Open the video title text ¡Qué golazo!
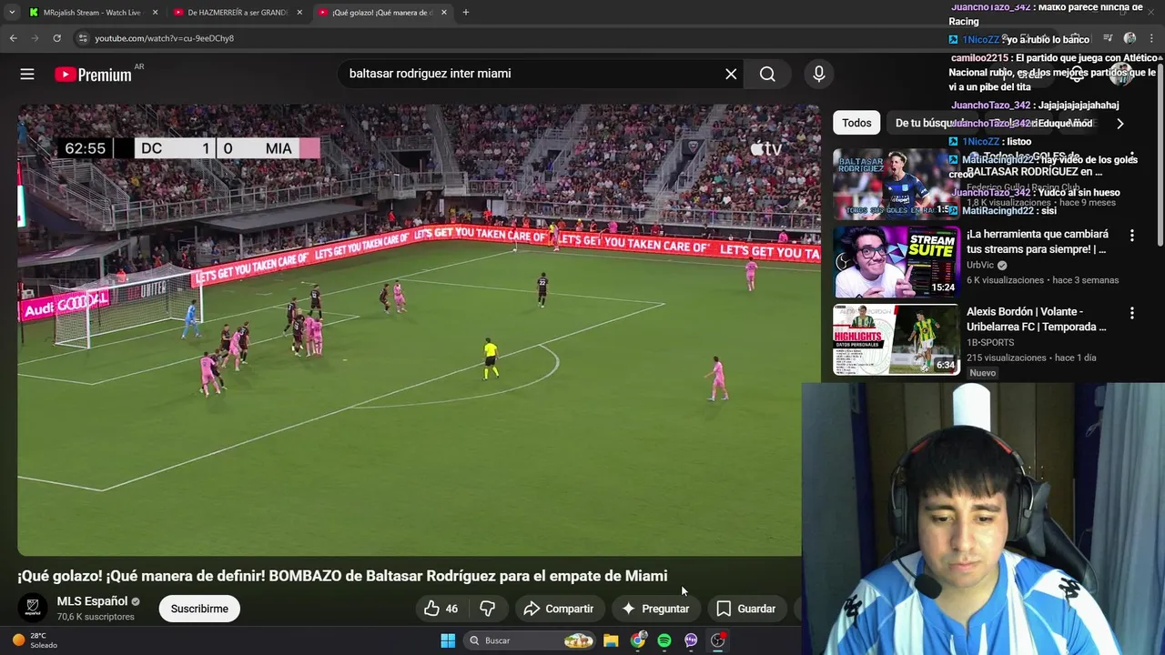The image size is (1165, 655). pos(342,576)
